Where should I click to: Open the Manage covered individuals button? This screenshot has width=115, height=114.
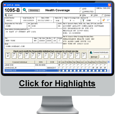(94, 57)
